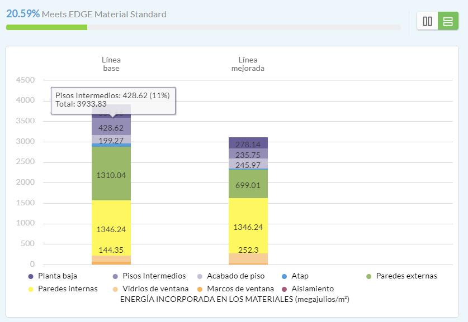
Task: Select the 278.14 top segment of Línea mejorada
Action: click(x=248, y=143)
